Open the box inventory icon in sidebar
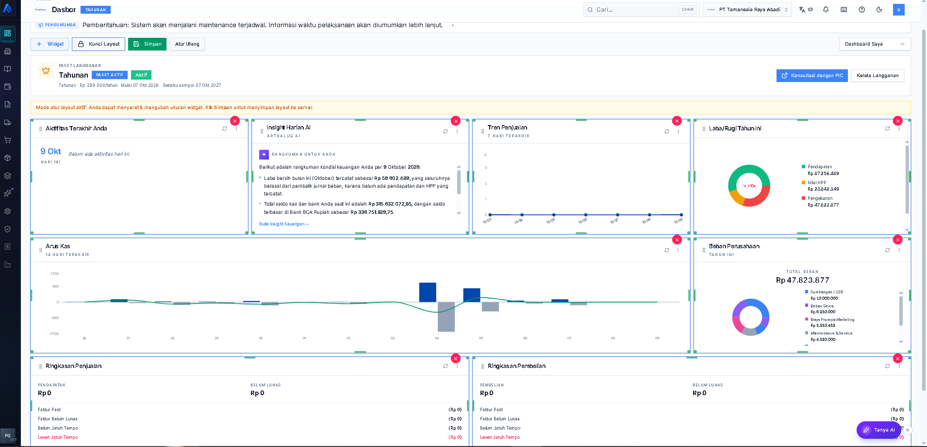The image size is (927, 447). coord(8,158)
